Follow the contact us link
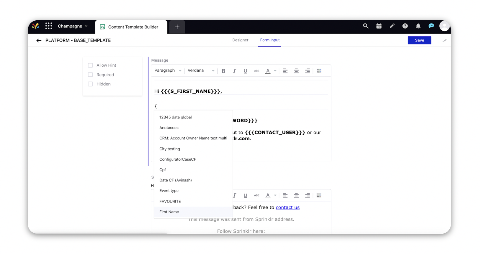This screenshot has width=480, height=254. [x=287, y=207]
